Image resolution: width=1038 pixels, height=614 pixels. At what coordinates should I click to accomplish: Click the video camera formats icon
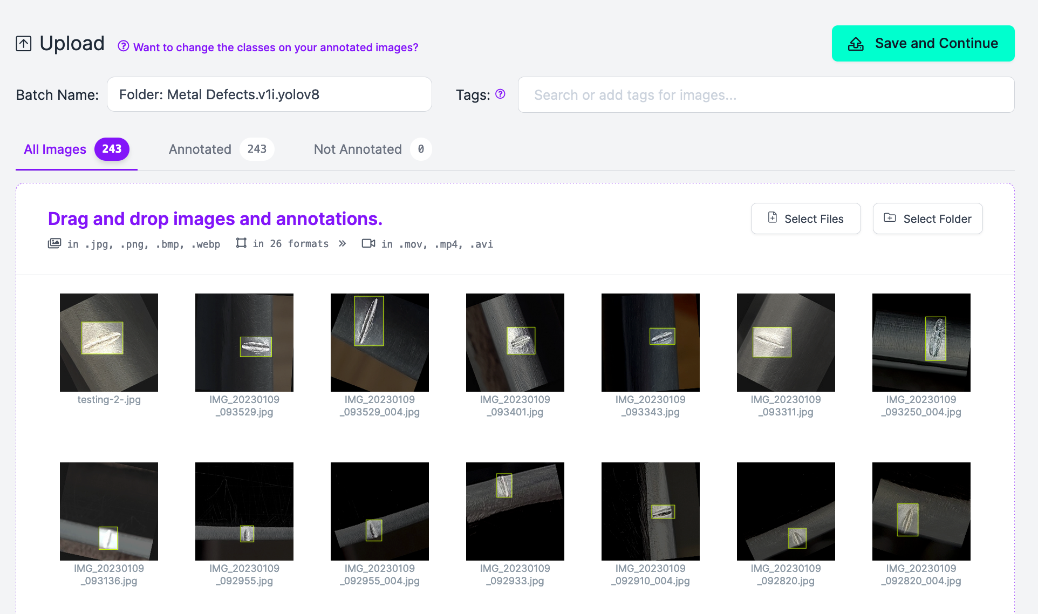[x=368, y=243]
